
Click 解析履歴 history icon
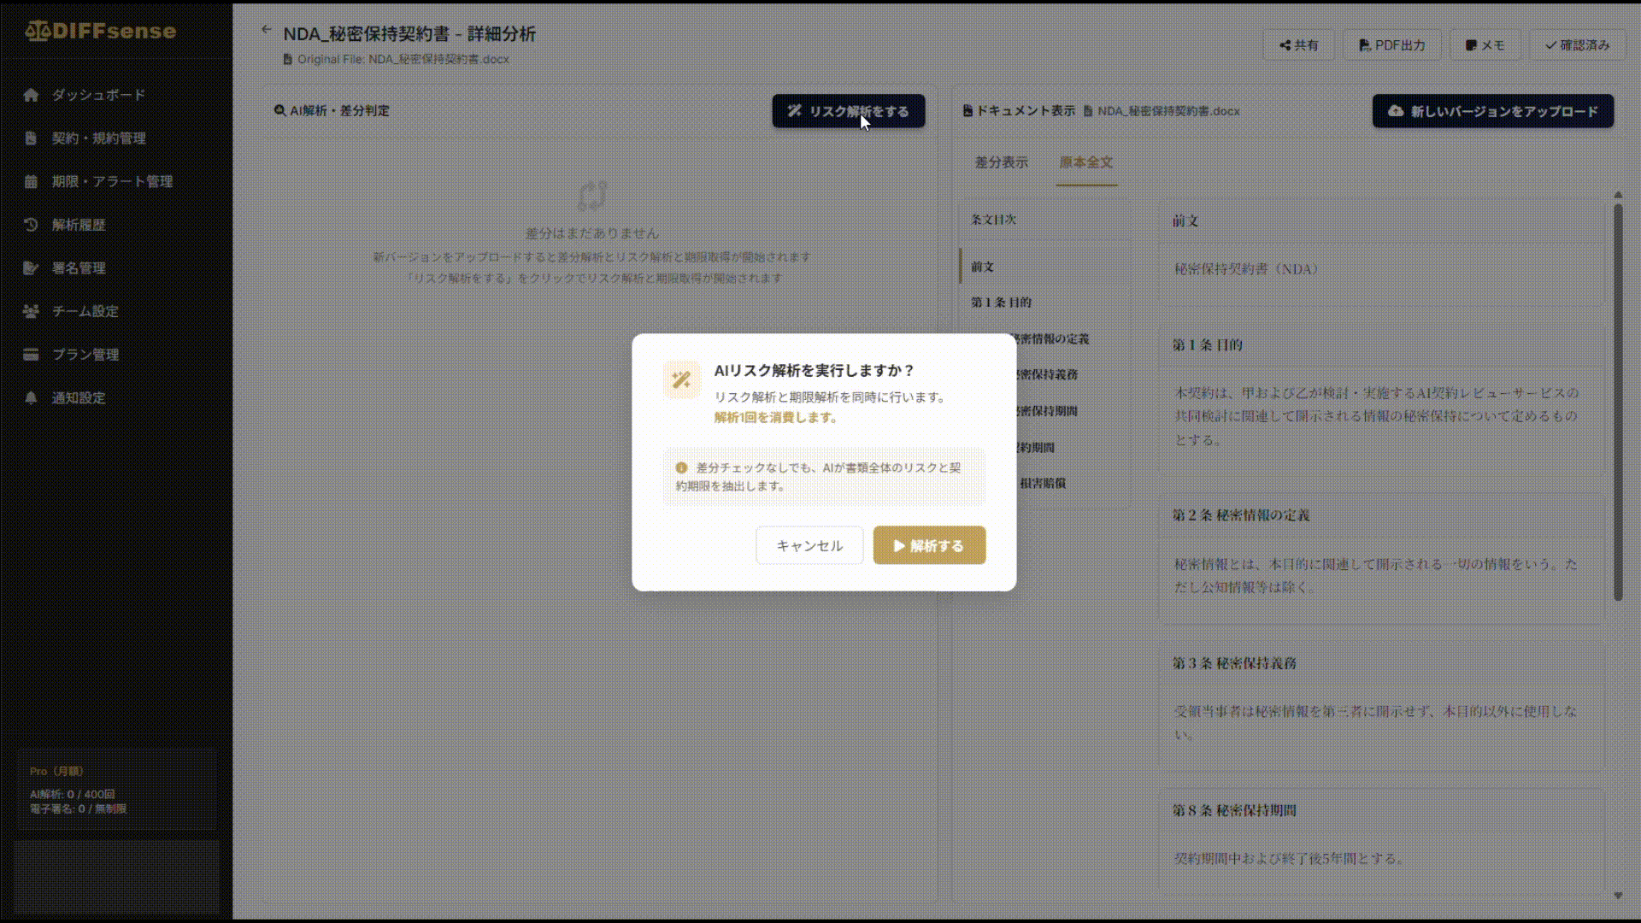point(32,225)
